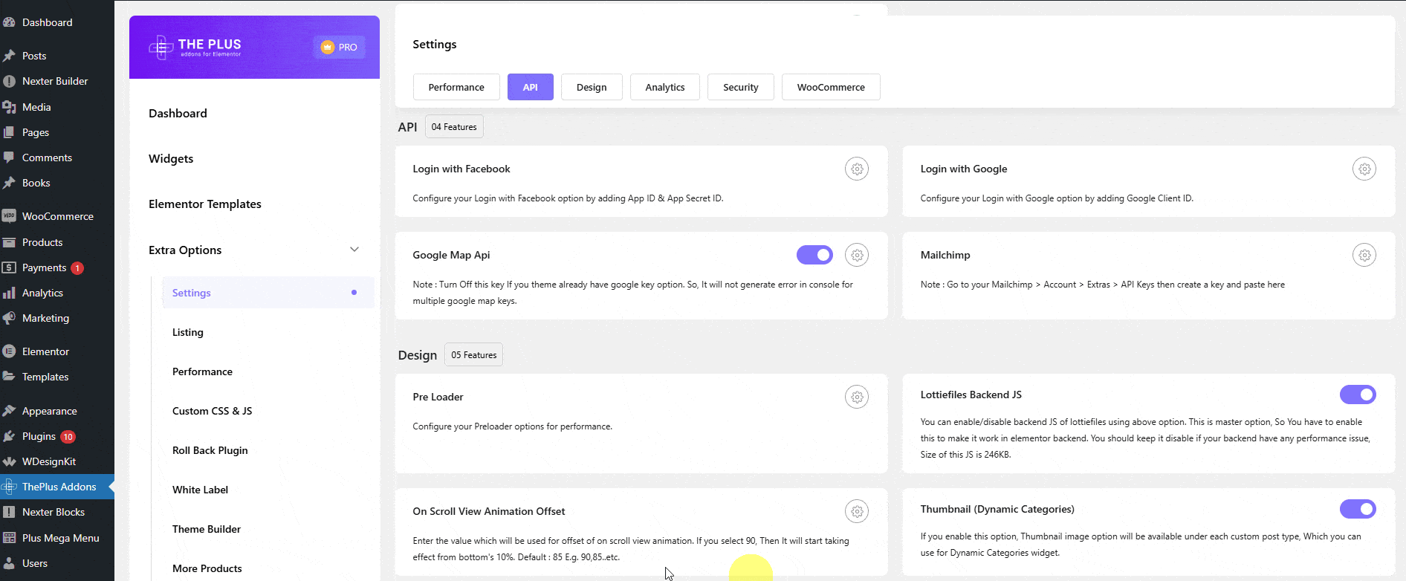1406x581 pixels.
Task: Open Login with Google settings gear
Action: click(x=1364, y=169)
